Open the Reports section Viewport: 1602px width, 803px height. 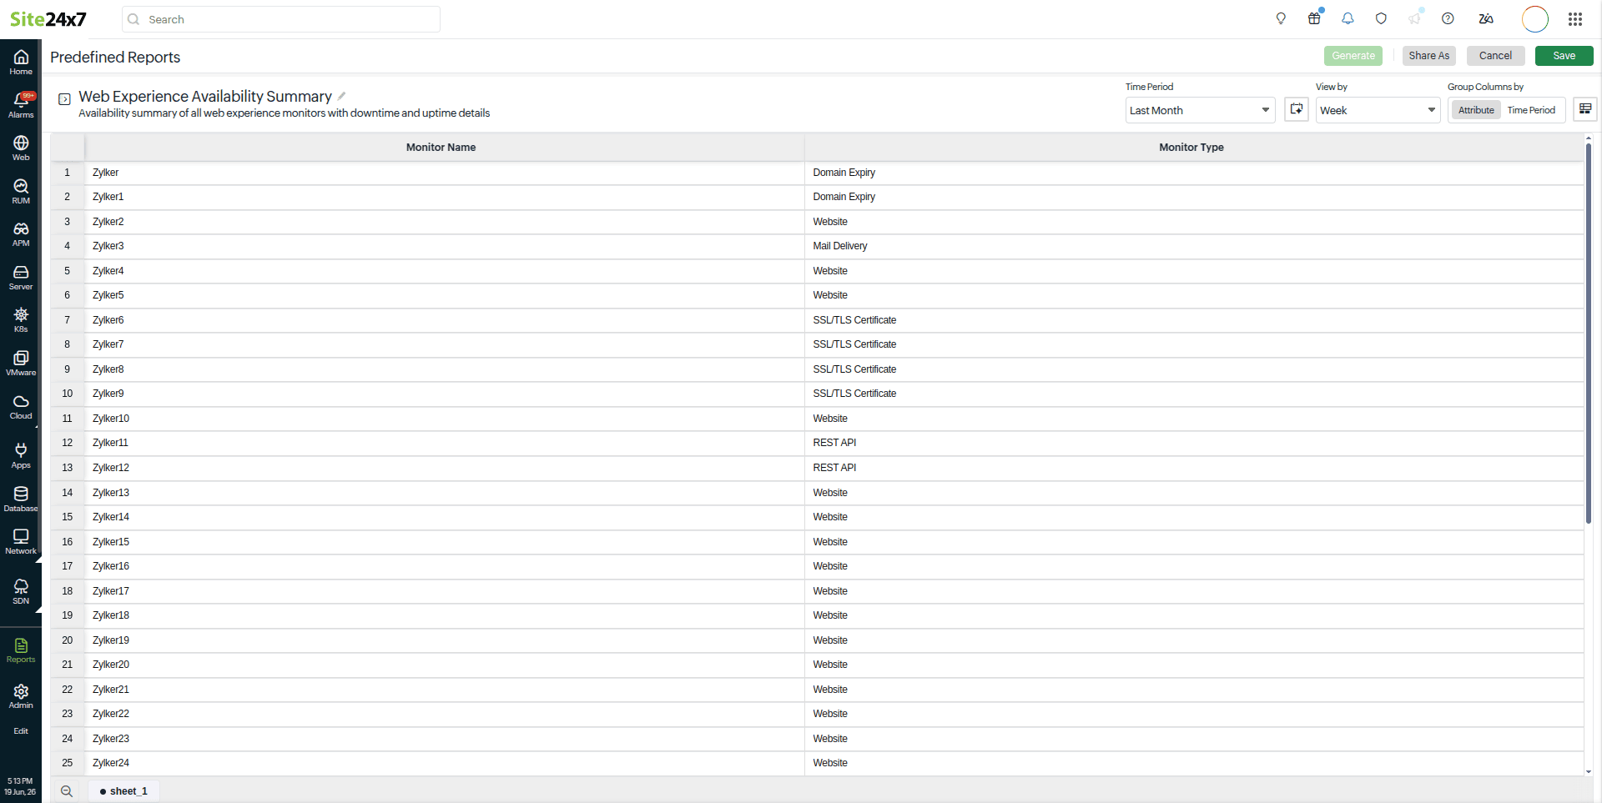(21, 650)
